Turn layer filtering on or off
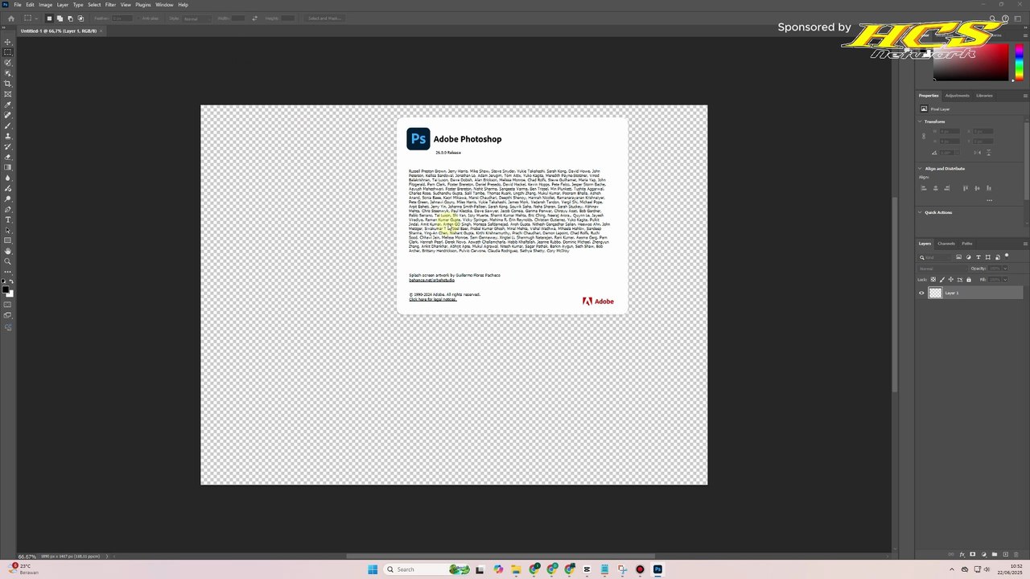This screenshot has width=1030, height=579. [x=1007, y=257]
